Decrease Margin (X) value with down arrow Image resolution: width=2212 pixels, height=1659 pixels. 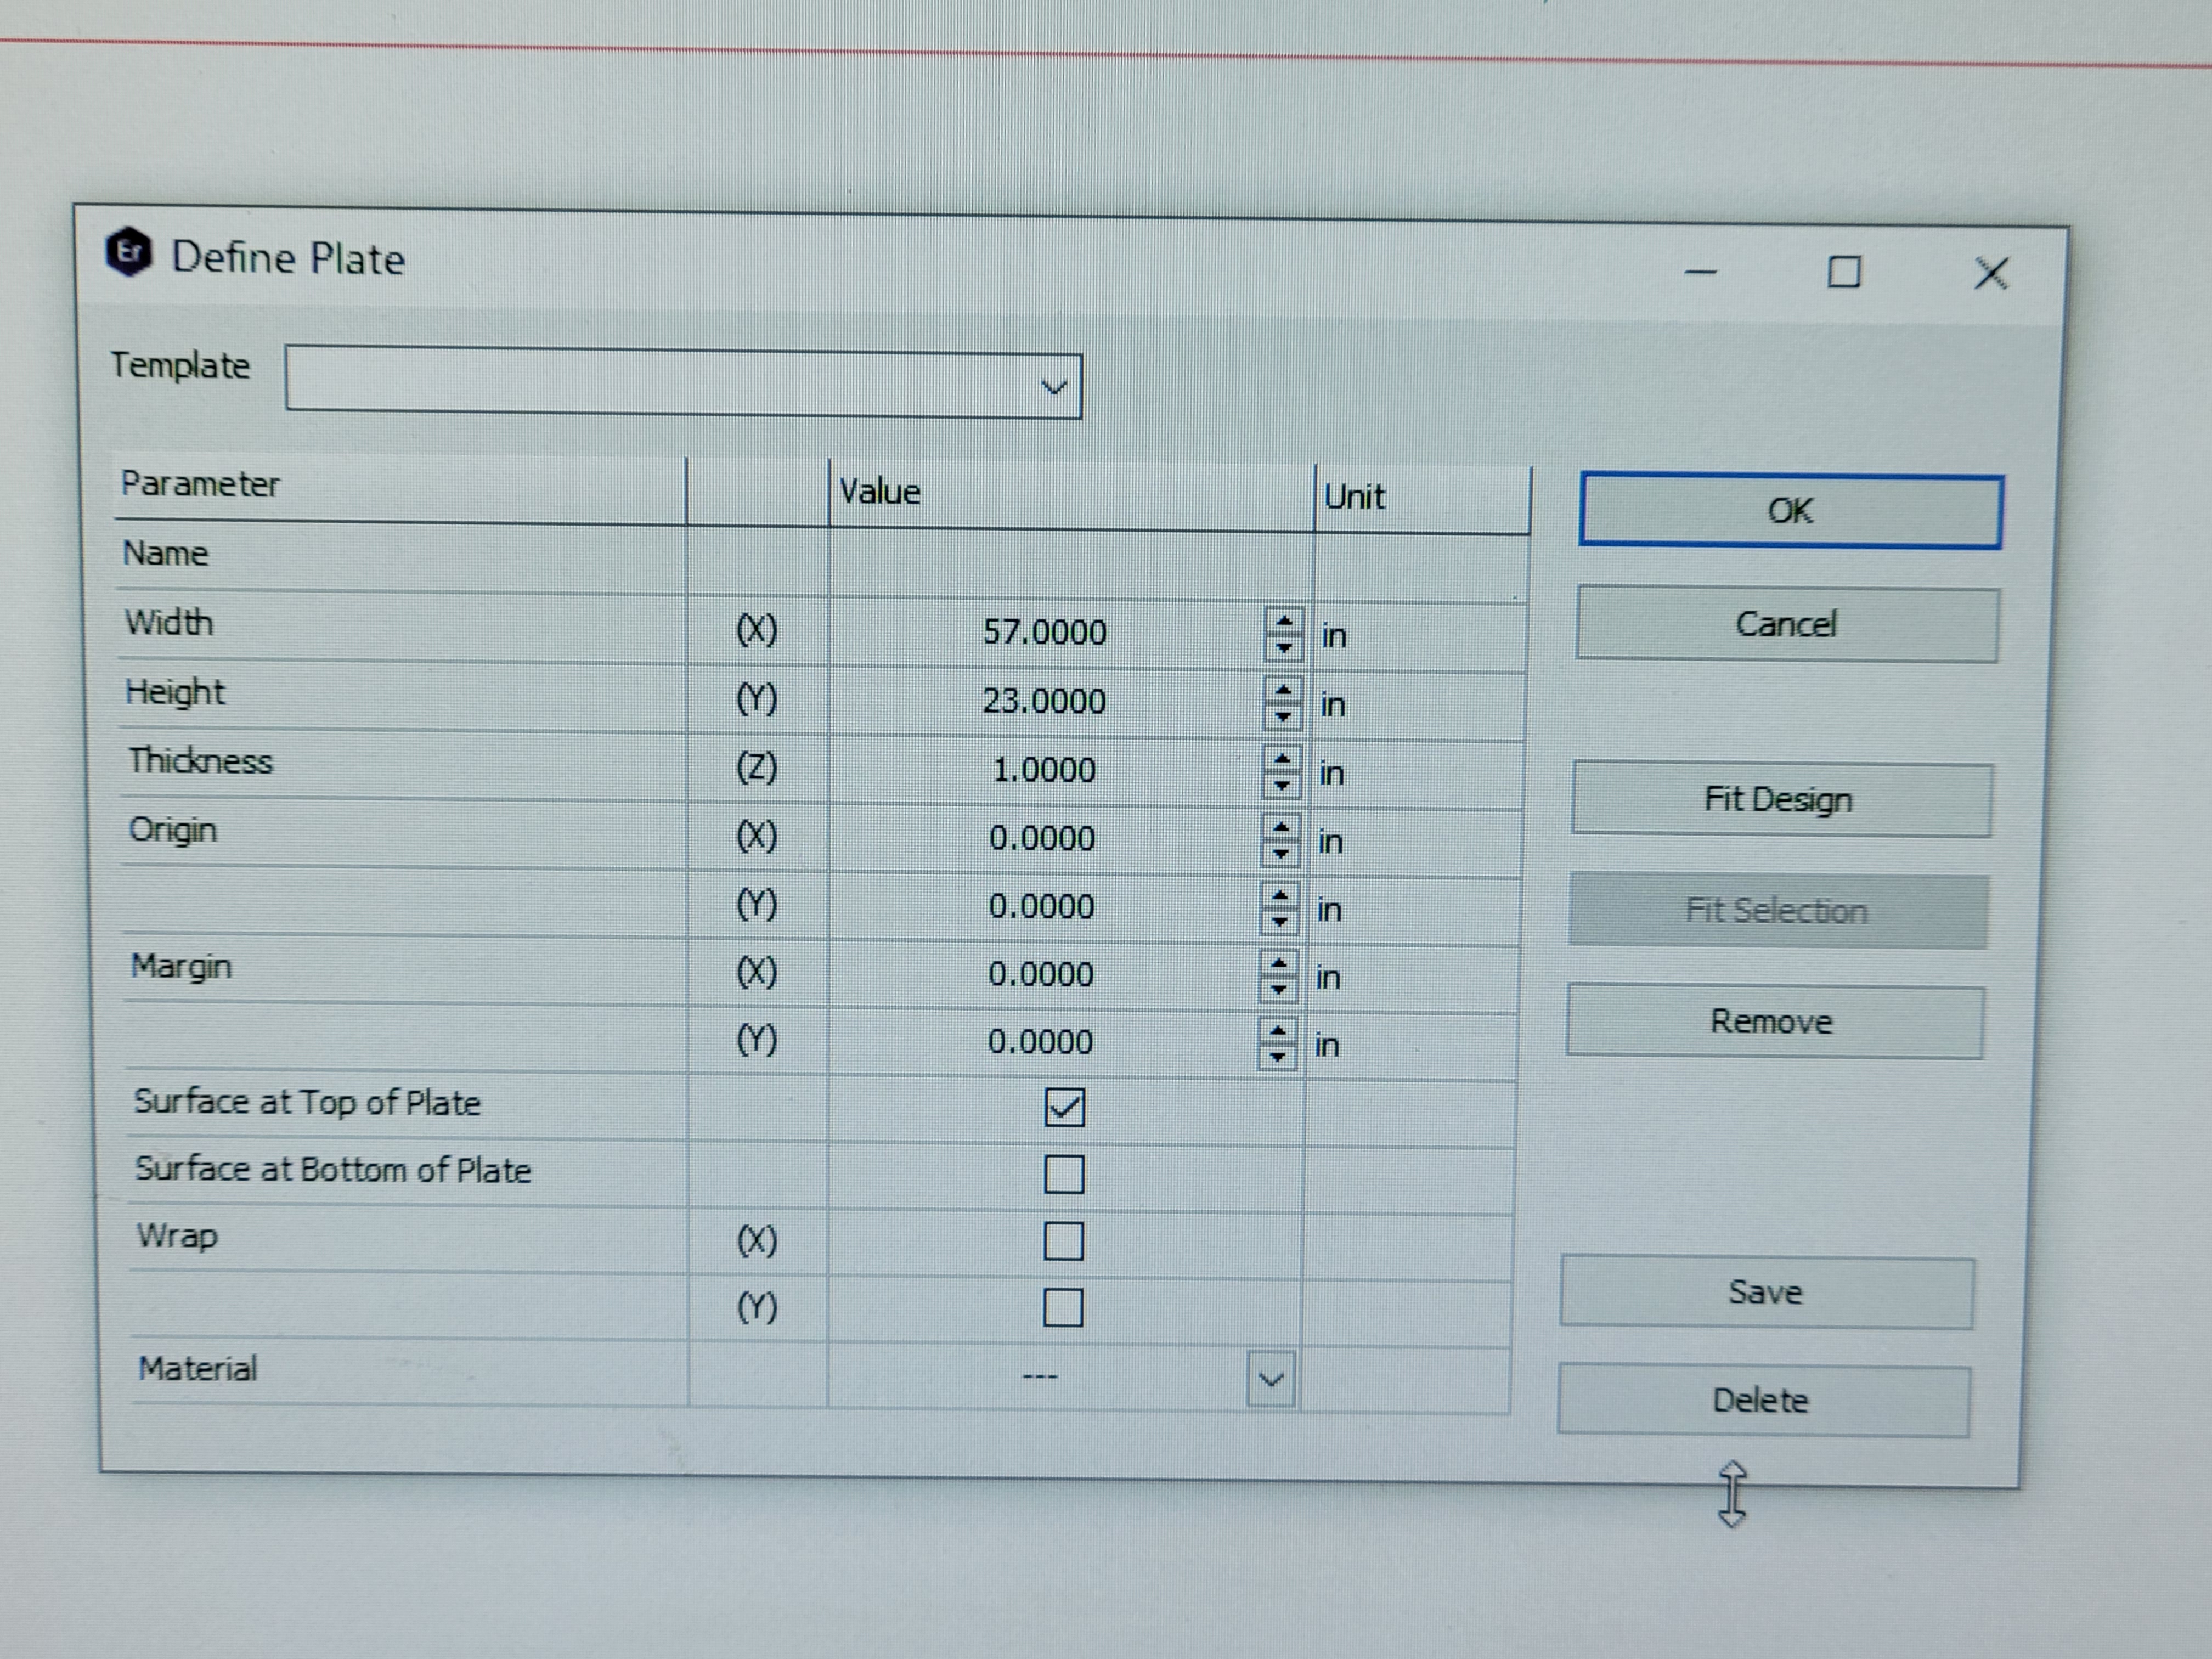(1279, 989)
